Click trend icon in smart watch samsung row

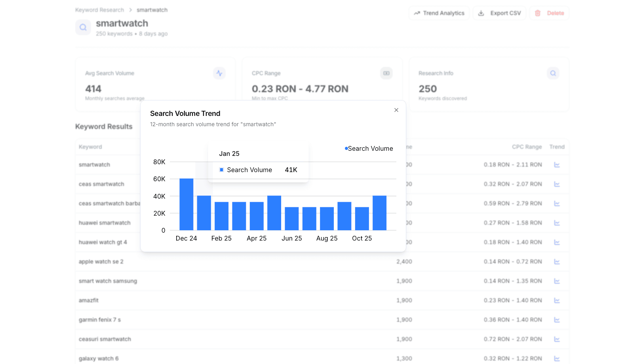point(557,281)
